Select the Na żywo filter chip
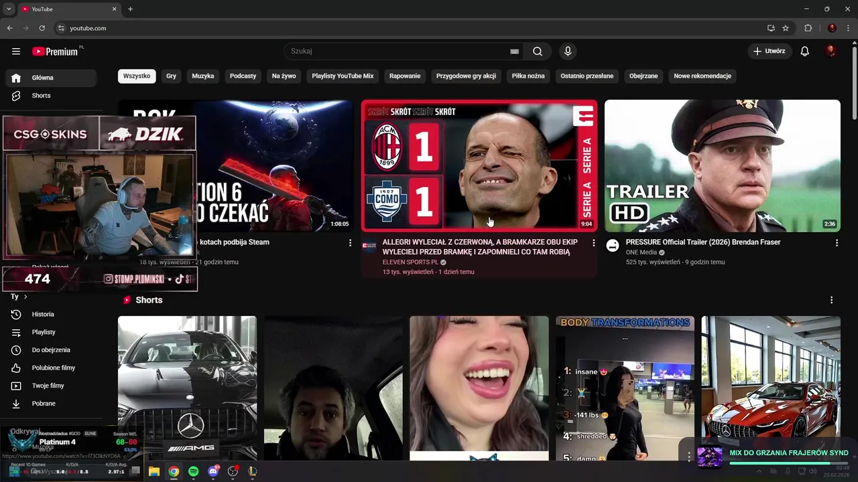The image size is (858, 482). click(284, 76)
